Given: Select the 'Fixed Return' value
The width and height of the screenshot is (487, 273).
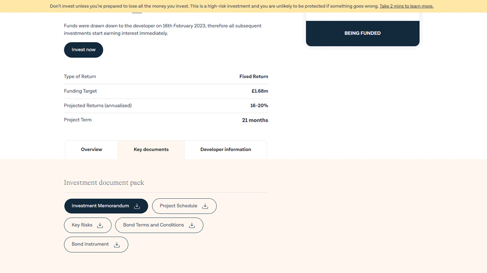Looking at the screenshot, I should point(254,77).
